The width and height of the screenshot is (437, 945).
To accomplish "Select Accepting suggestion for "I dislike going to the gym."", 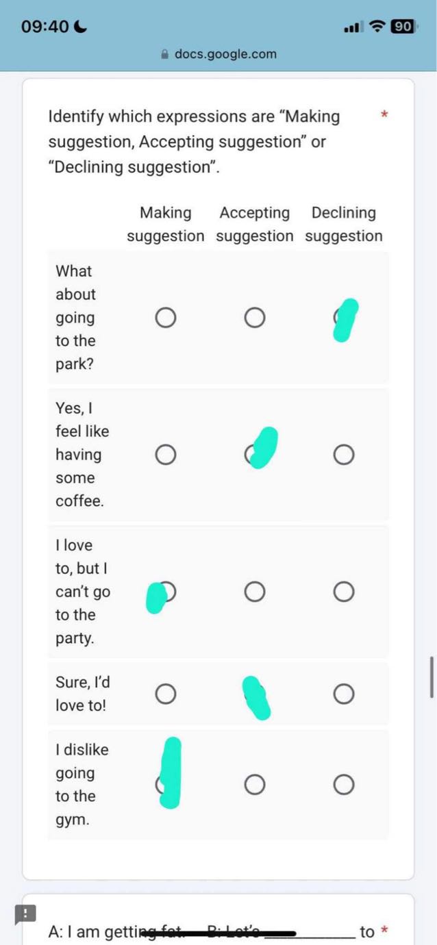I will tap(255, 784).
